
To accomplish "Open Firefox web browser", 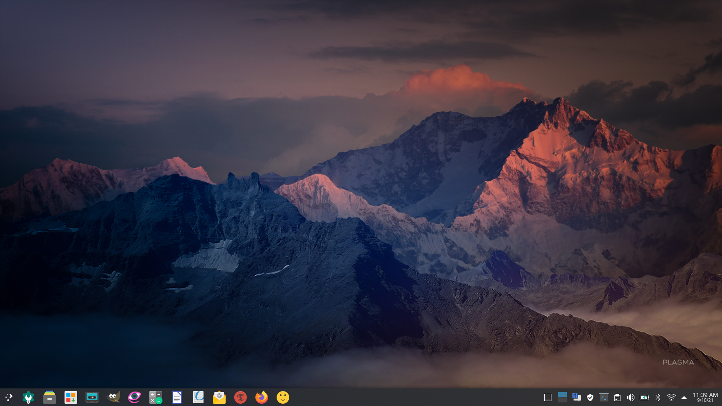I will tap(262, 397).
